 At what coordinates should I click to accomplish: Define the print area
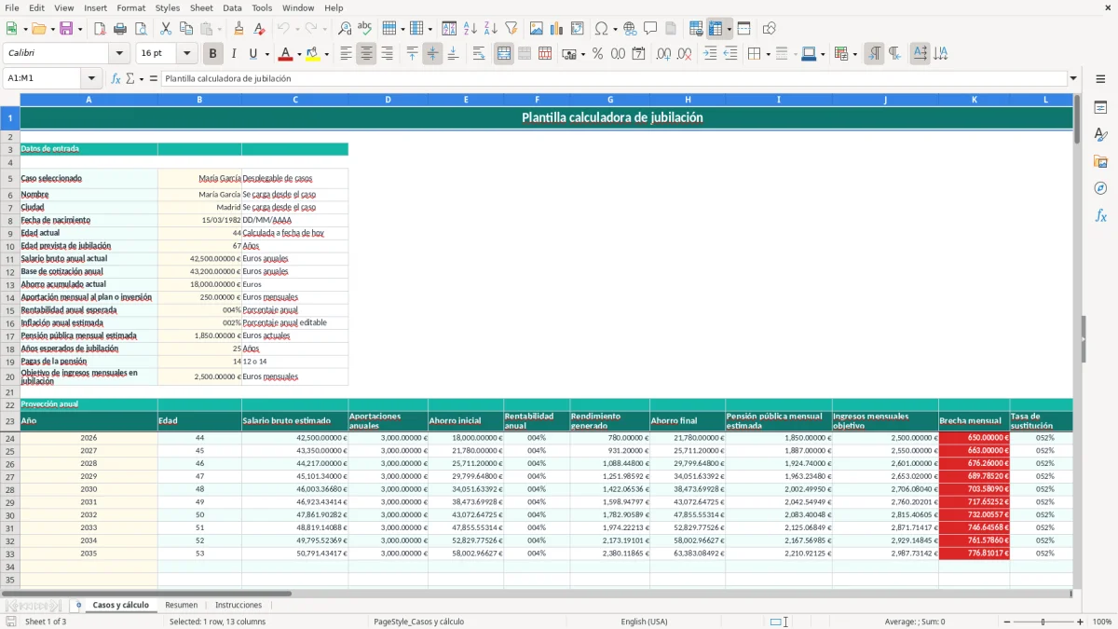pyautogui.click(x=696, y=29)
